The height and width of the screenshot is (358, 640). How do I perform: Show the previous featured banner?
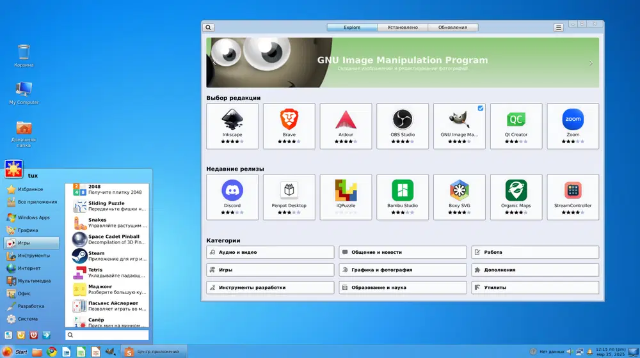click(x=214, y=63)
